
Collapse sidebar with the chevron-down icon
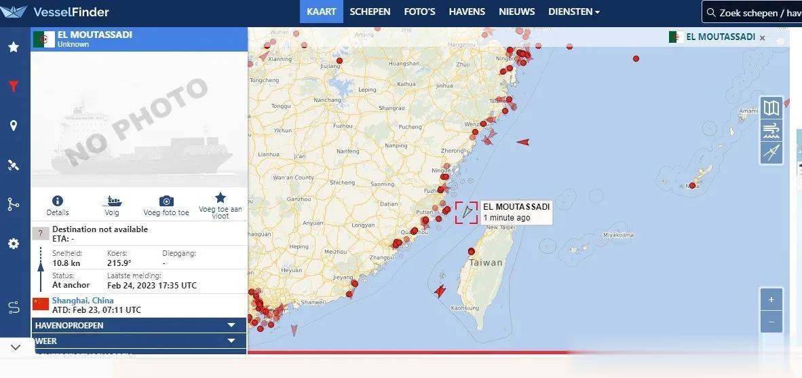click(16, 347)
